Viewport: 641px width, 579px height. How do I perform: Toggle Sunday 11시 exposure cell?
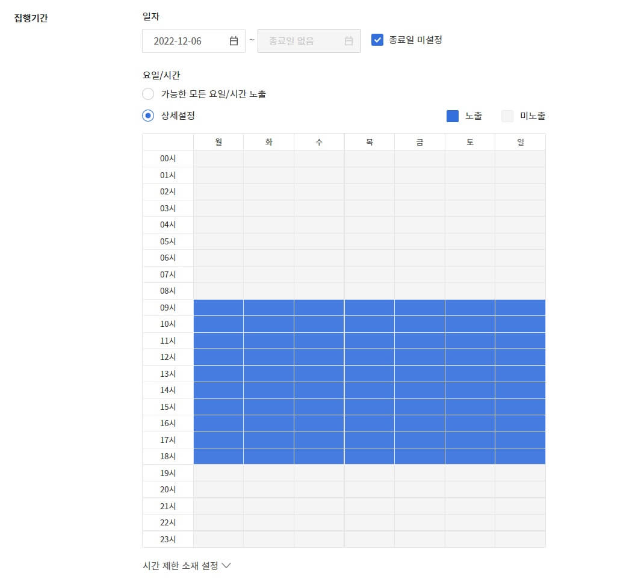point(520,341)
